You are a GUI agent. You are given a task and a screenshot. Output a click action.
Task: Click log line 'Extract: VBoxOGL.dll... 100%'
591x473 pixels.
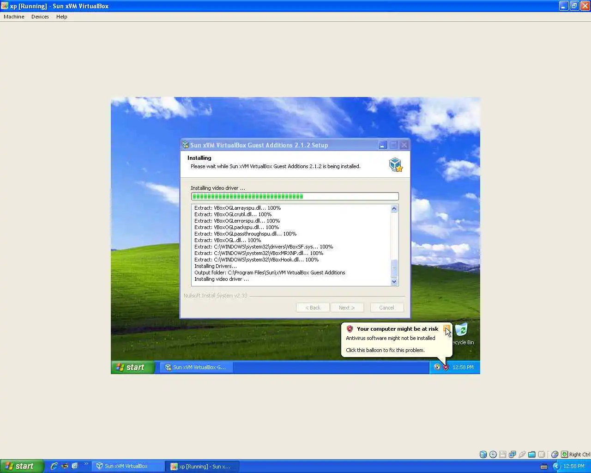(228, 240)
